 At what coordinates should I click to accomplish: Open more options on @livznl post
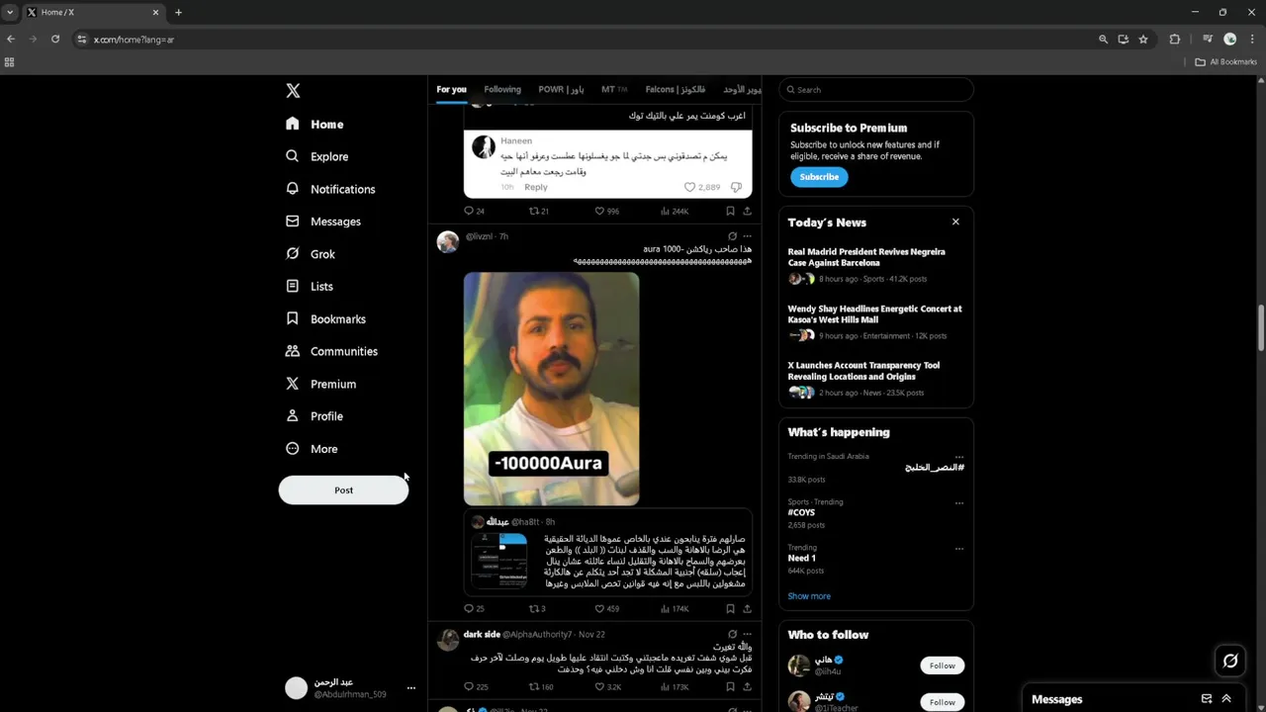click(x=747, y=236)
